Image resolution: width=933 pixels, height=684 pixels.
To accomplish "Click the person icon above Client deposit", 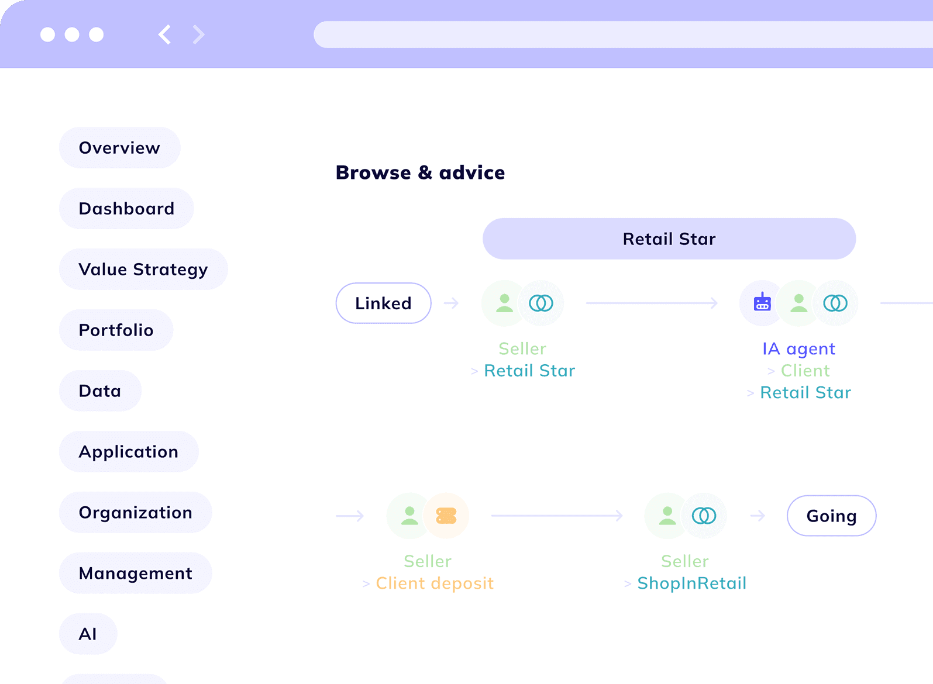I will point(409,516).
